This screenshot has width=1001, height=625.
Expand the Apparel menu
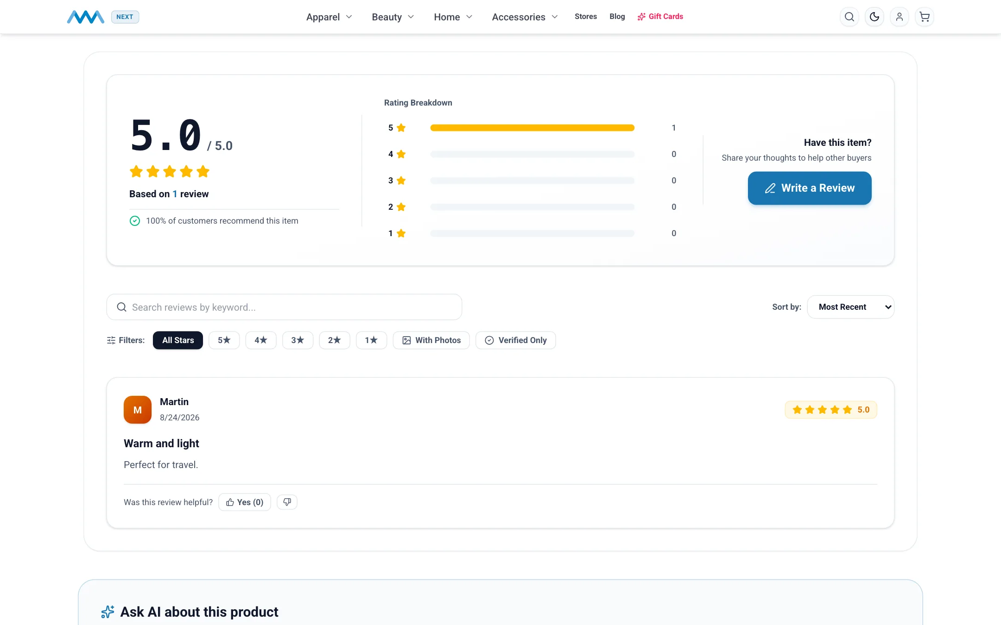329,17
